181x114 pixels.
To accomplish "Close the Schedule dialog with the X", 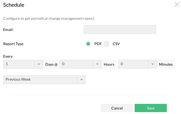I will (177, 5).
